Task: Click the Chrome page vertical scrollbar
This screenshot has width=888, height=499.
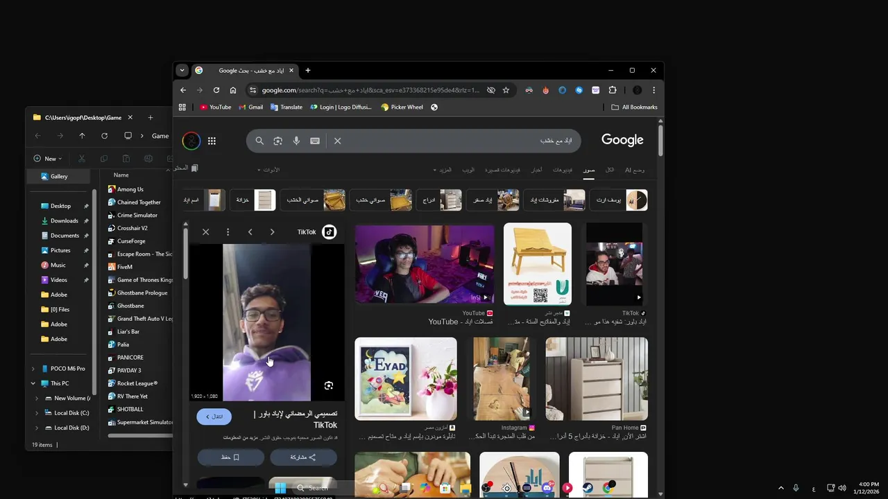Action: [660, 141]
